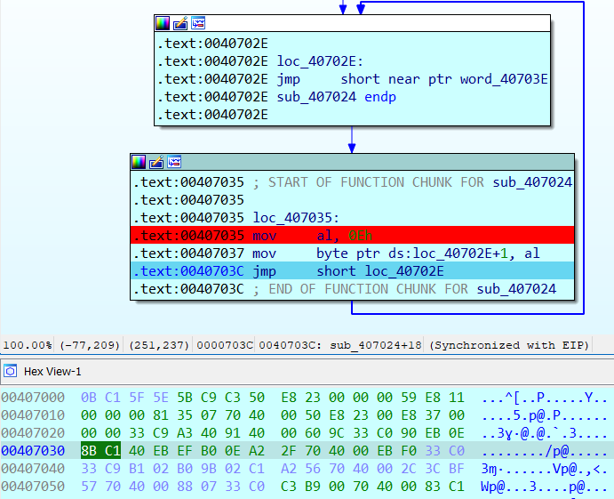Click the pencil icon on loc_407035 block

[x=156, y=162]
